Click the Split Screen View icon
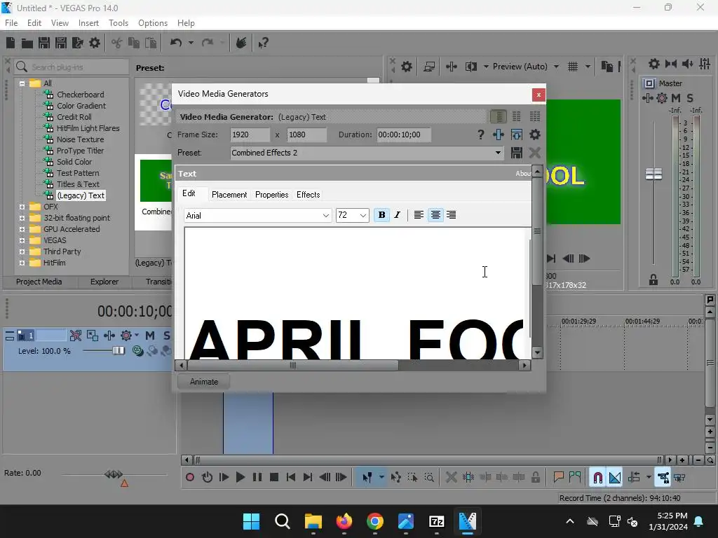 [470, 67]
